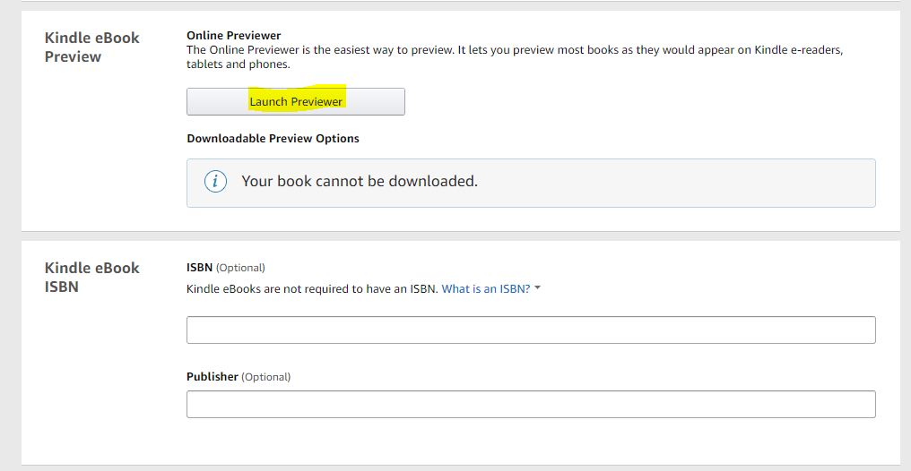Screen dimensions: 911x471
Task: Click the Launch Previewer button
Action: click(296, 101)
